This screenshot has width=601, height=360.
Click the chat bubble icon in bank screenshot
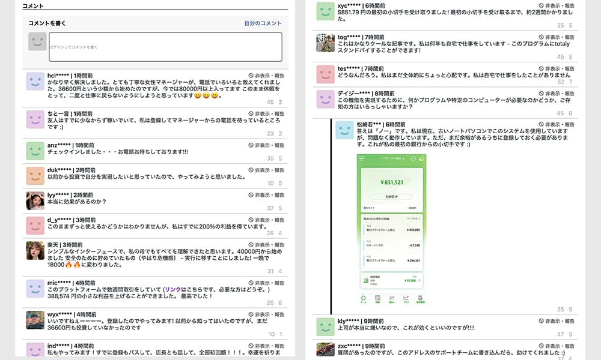(413, 158)
